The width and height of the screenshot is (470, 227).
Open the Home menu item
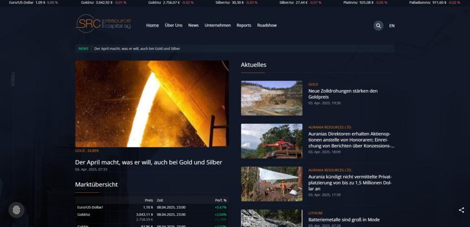coord(153,25)
